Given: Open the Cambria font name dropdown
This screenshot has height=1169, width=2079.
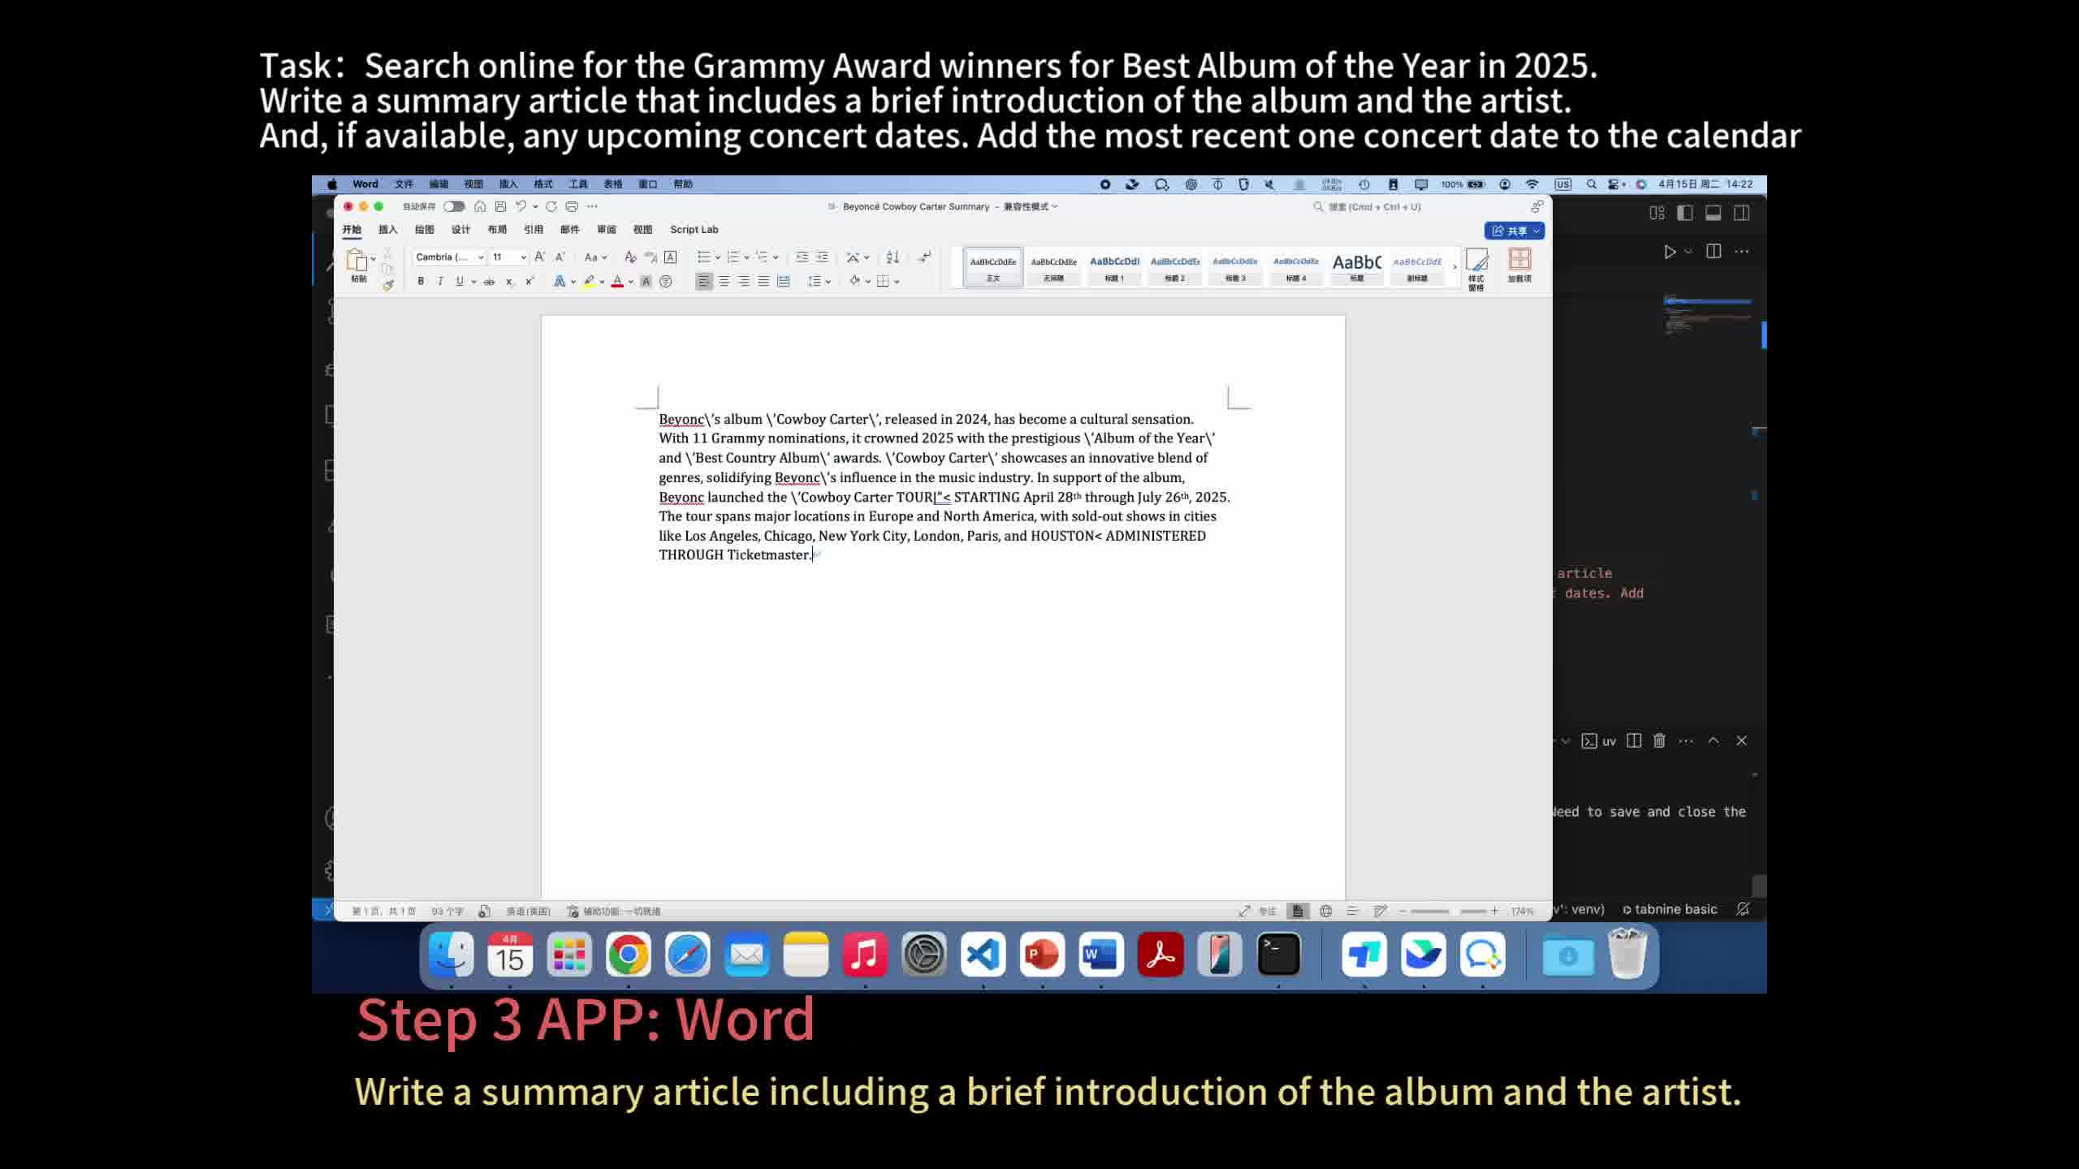Looking at the screenshot, I should click(x=449, y=257).
